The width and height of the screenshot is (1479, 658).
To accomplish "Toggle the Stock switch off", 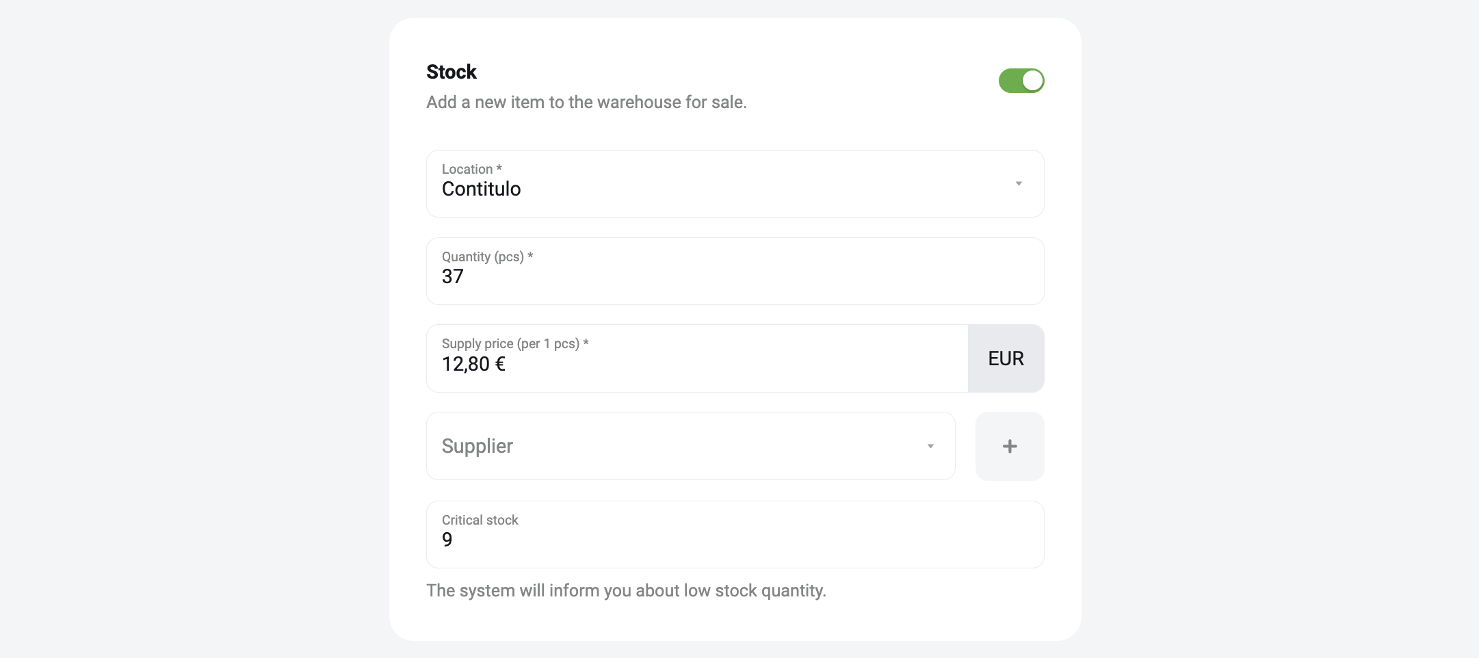I will click(1021, 81).
